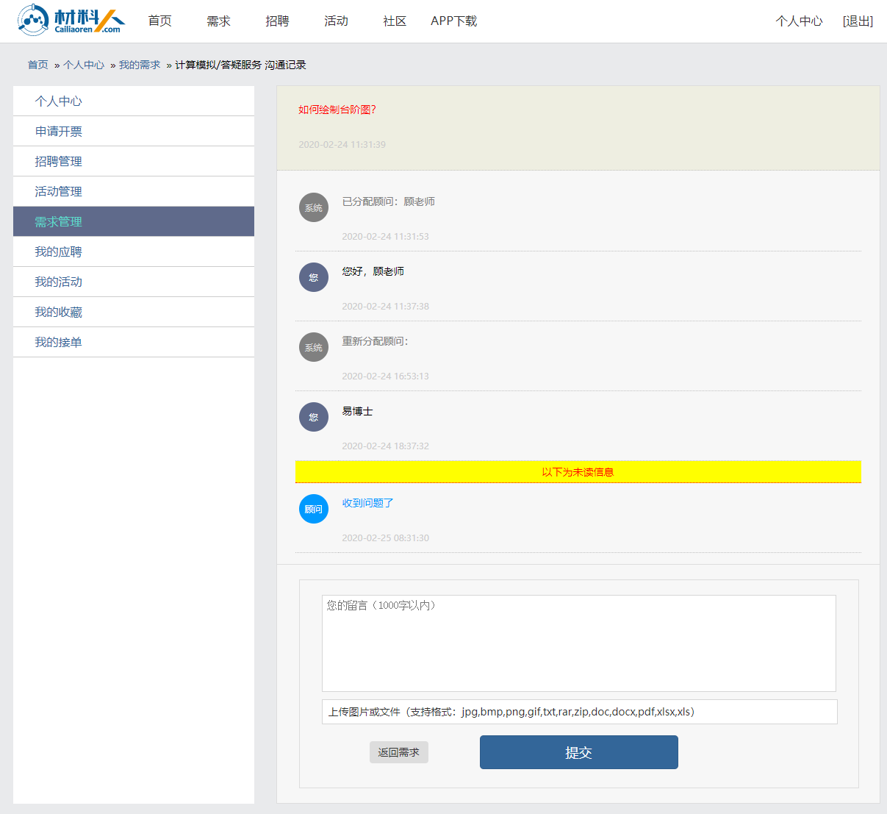Open APP下载 page from navigation
Screen dimensions: 887x814
453,21
